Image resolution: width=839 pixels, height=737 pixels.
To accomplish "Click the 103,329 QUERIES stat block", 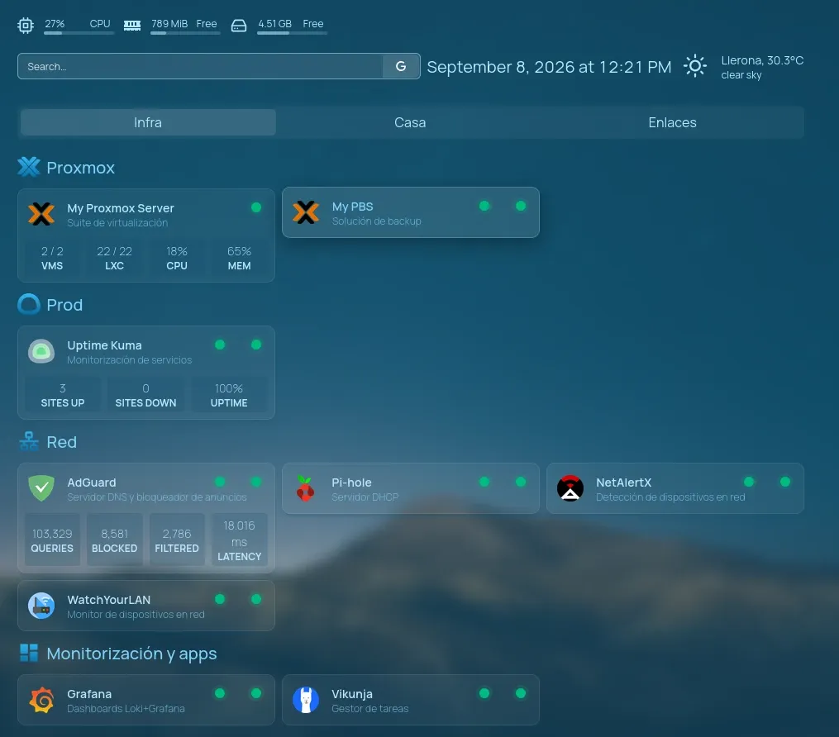I will coord(52,540).
